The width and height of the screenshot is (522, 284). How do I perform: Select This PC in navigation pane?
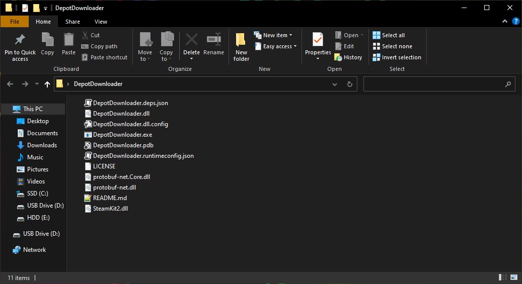click(33, 109)
